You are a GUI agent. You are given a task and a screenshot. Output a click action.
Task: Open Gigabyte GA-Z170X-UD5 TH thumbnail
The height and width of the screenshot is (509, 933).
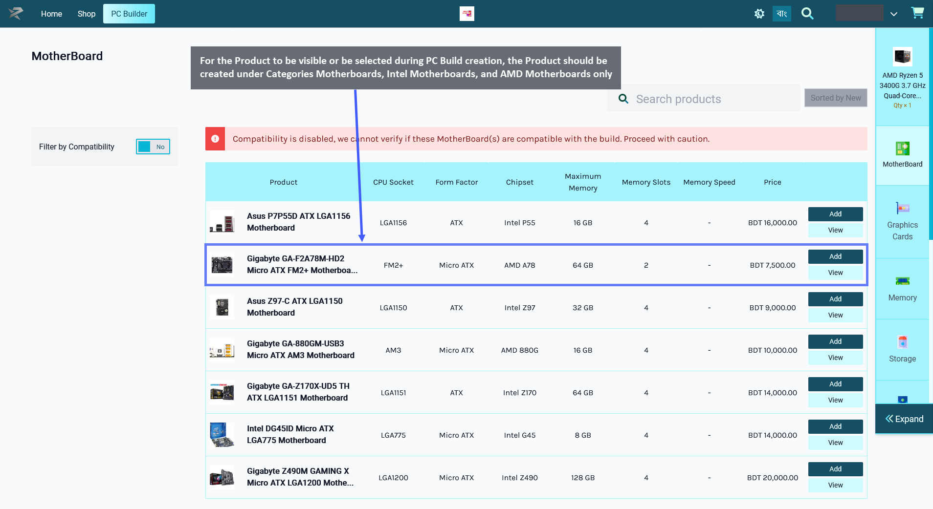[x=222, y=392]
